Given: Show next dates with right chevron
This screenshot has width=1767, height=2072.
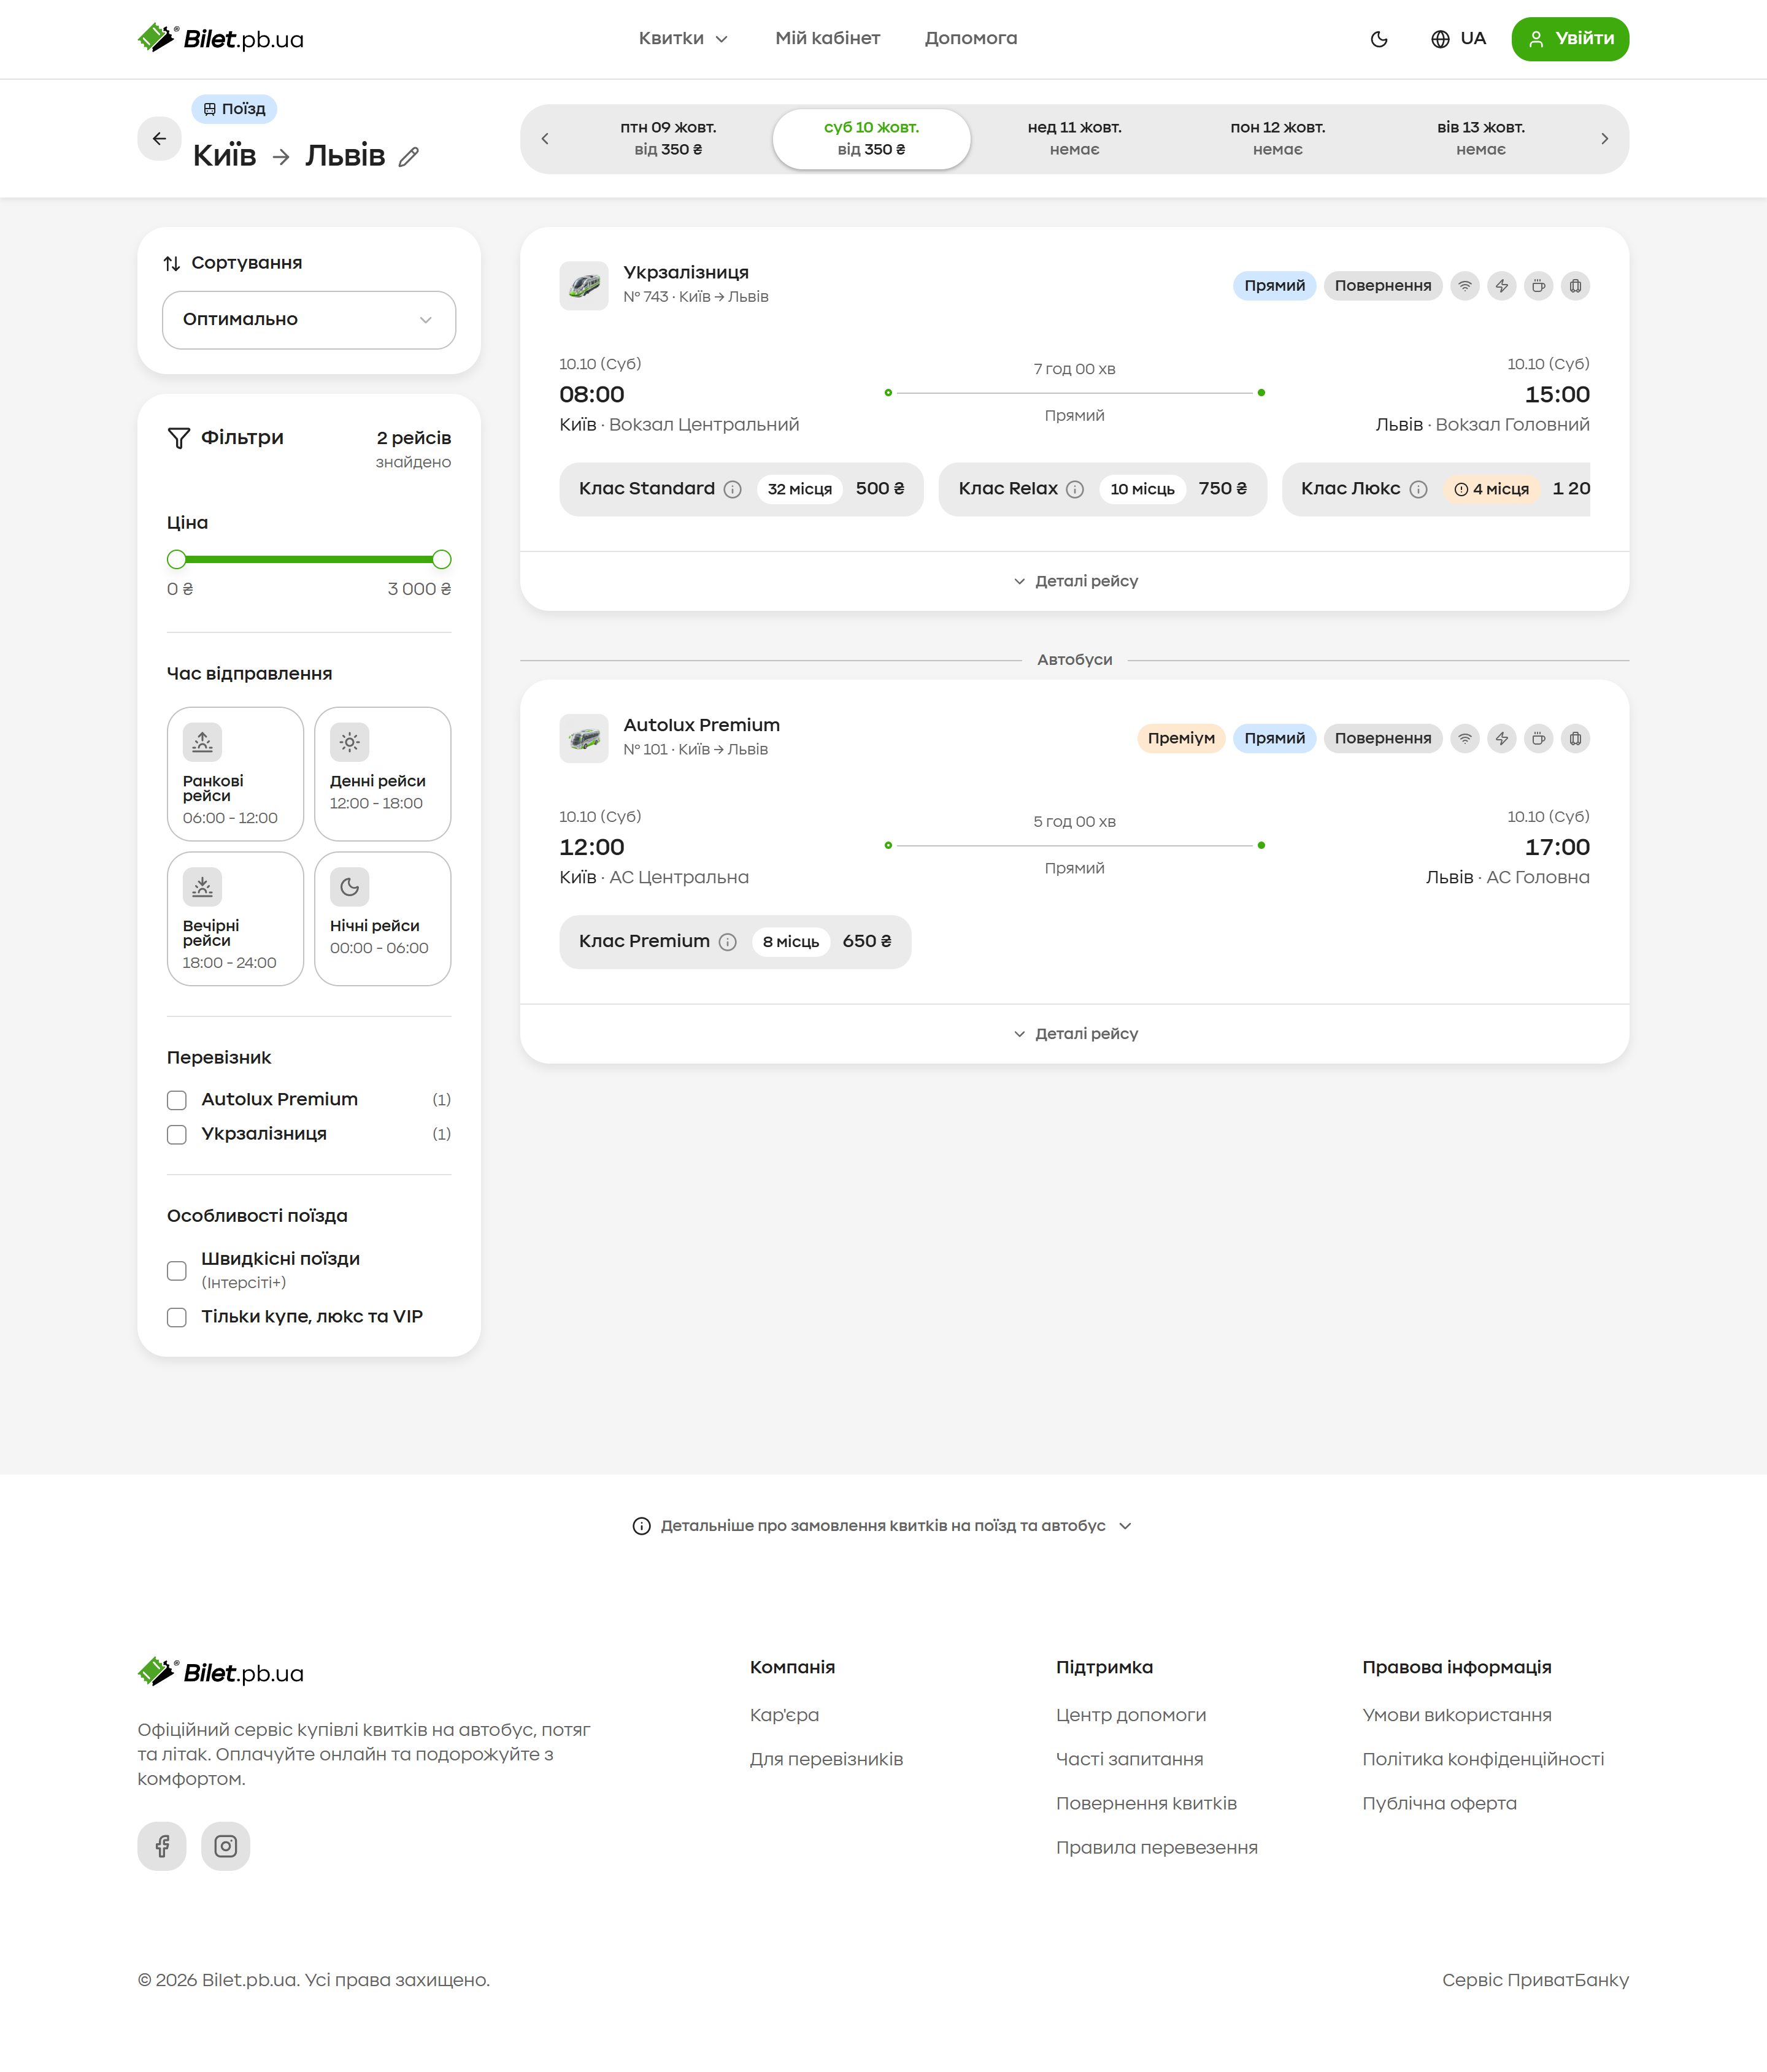Looking at the screenshot, I should tap(1604, 139).
